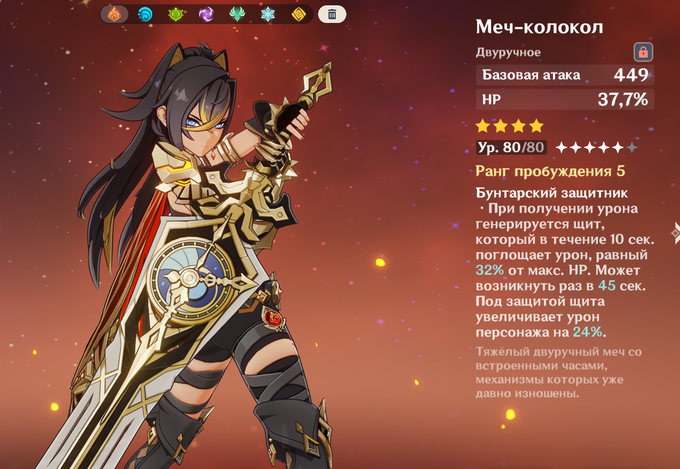The width and height of the screenshot is (680, 469).
Task: Click the Меч-колокол weapon title
Action: click(x=539, y=27)
